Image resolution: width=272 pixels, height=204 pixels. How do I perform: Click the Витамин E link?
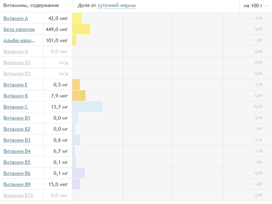click(16, 85)
